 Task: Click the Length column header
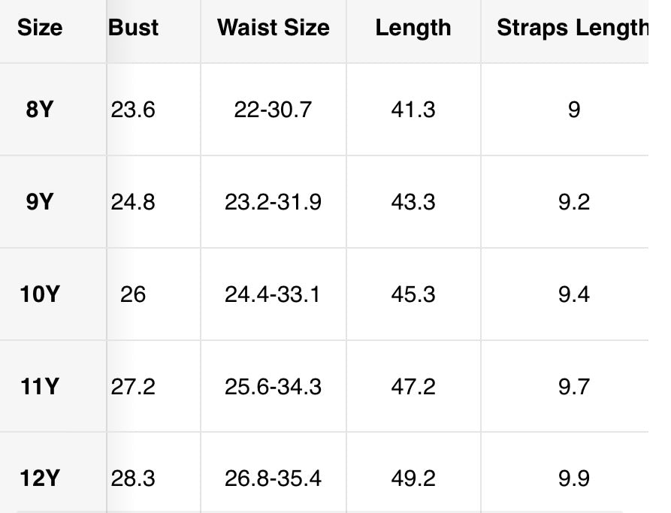[413, 28]
